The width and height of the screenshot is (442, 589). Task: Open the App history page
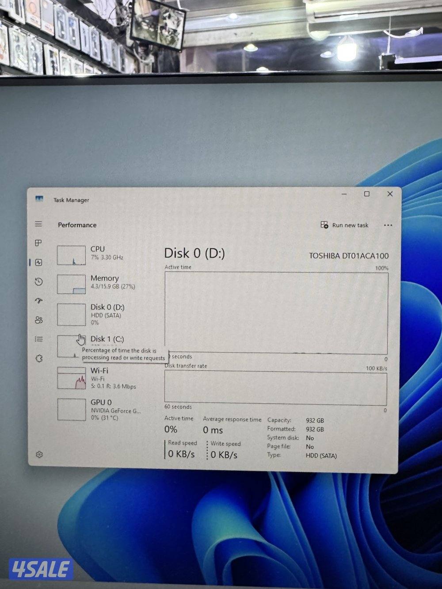(x=39, y=281)
